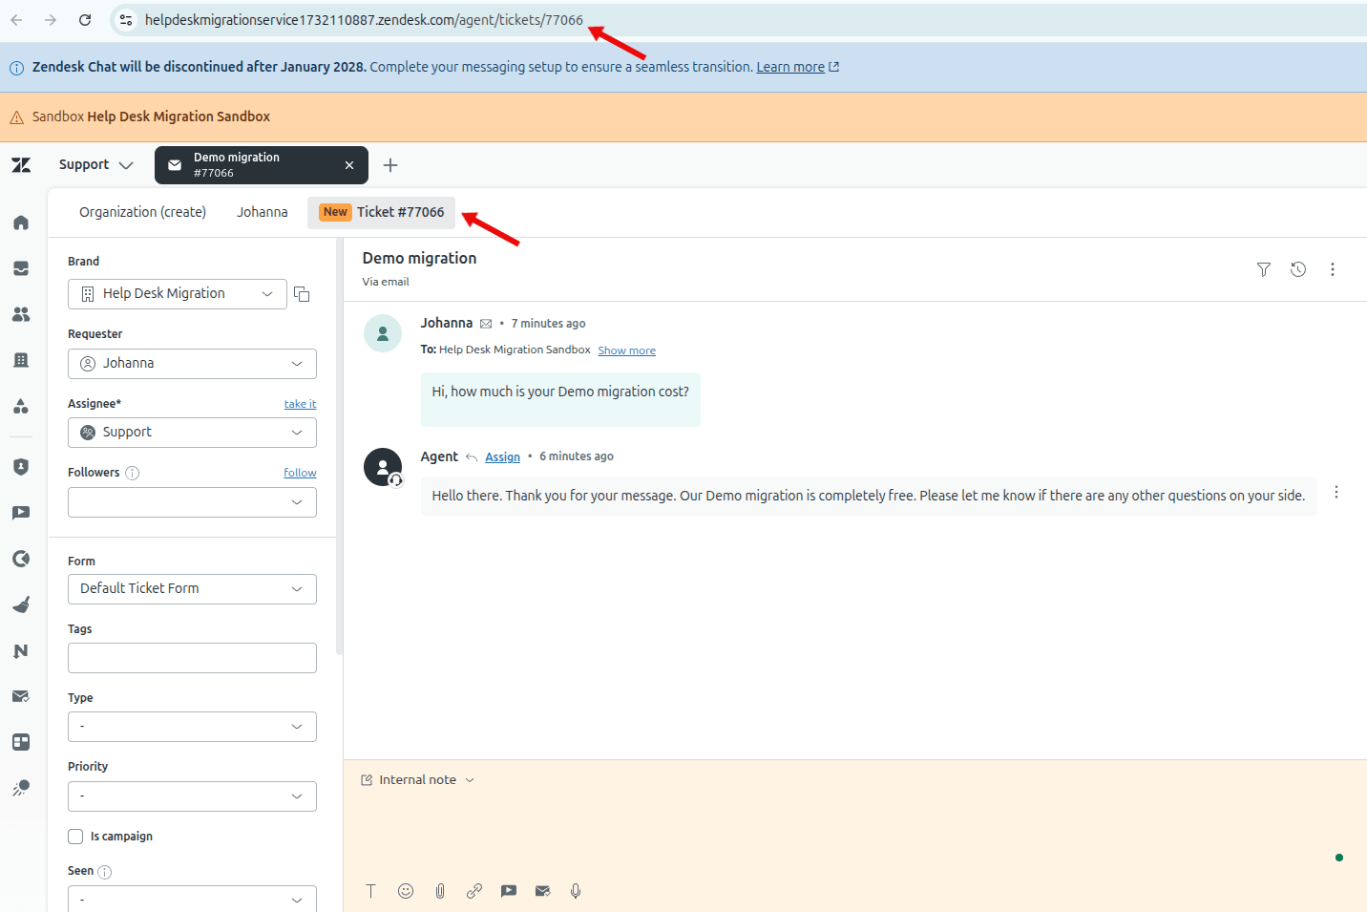Open Agent comment three-dot options

coord(1336,492)
